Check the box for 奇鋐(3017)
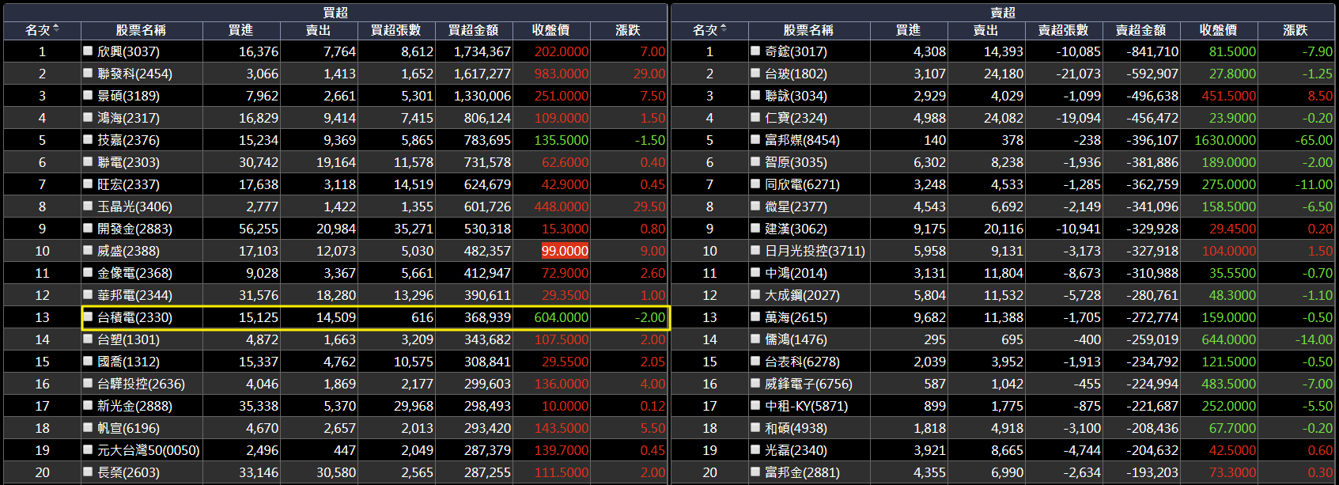The height and width of the screenshot is (485, 1339). [x=755, y=51]
